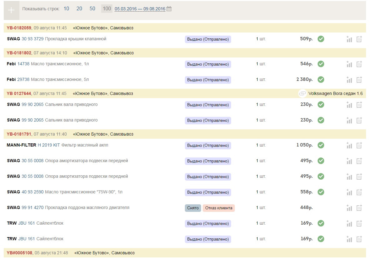Viewport: 371px width, 259px height.
Task: Open order YB-0182059
Action: pos(19,28)
